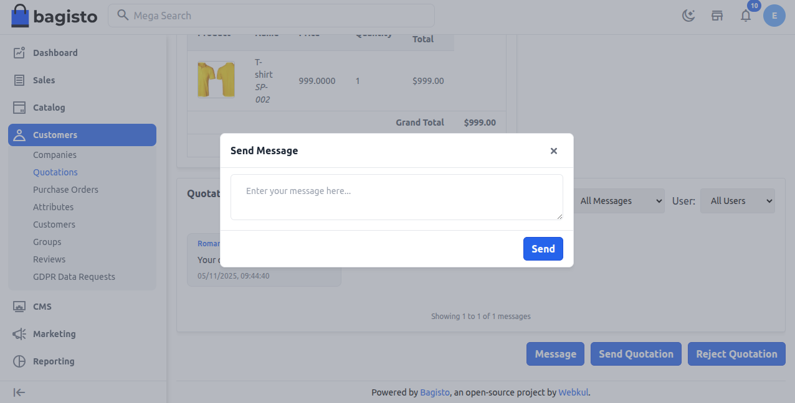Screen dimensions: 795x403
Task: Open the user profile avatar E
Action: [774, 16]
